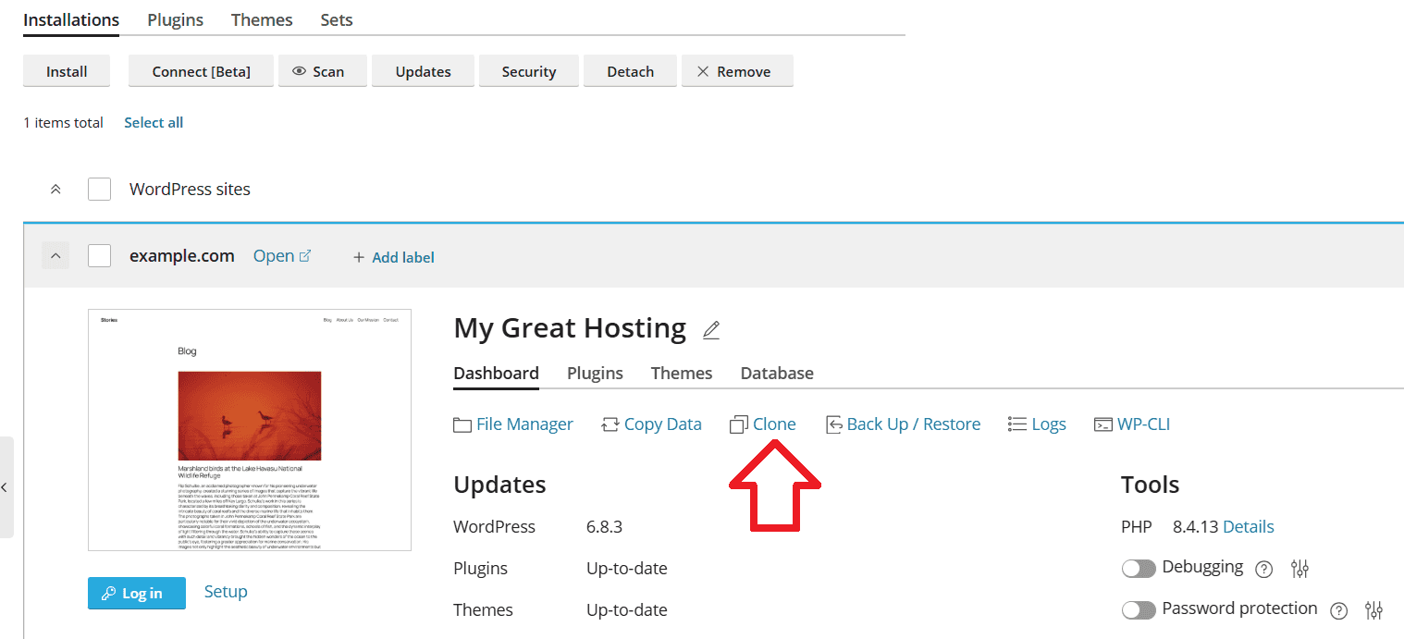The image size is (1404, 639).
Task: Switch to the top Themes tab
Action: tap(261, 19)
